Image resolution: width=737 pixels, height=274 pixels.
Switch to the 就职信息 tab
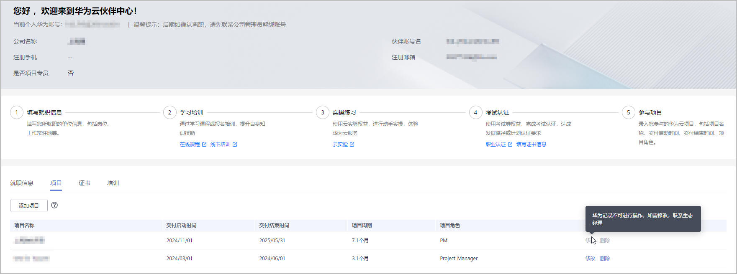[x=22, y=183]
